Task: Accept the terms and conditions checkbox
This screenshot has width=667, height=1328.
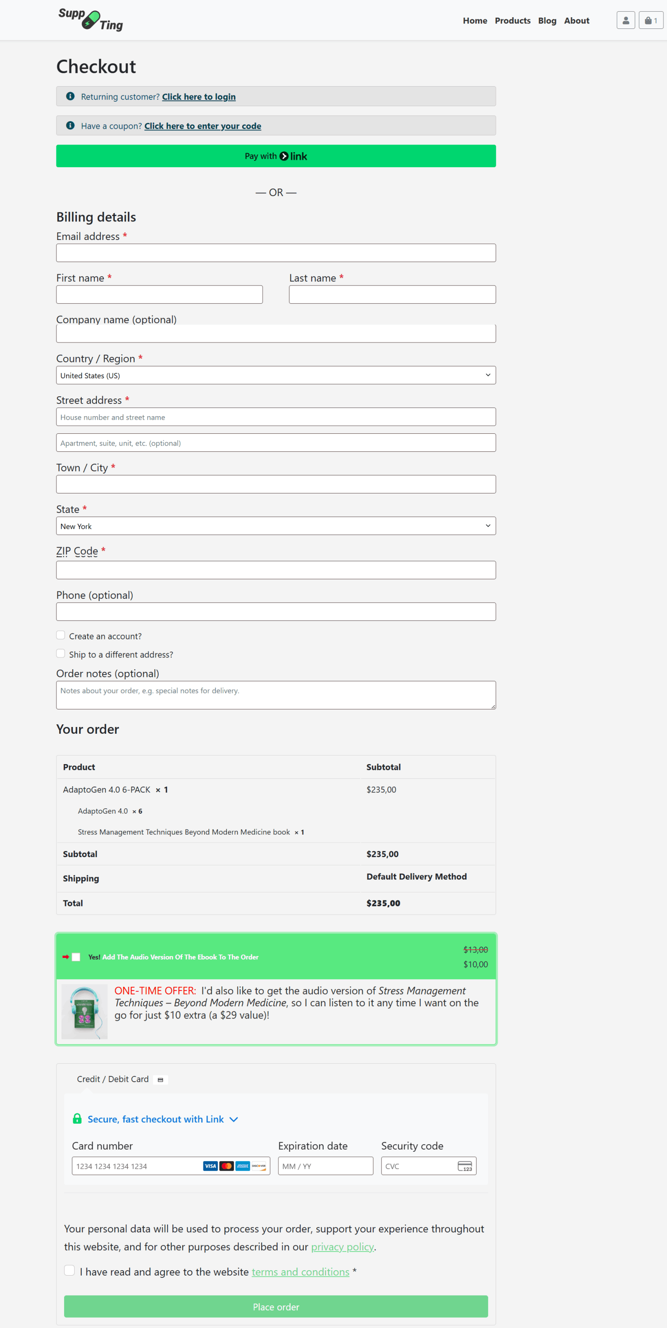Action: tap(69, 1271)
